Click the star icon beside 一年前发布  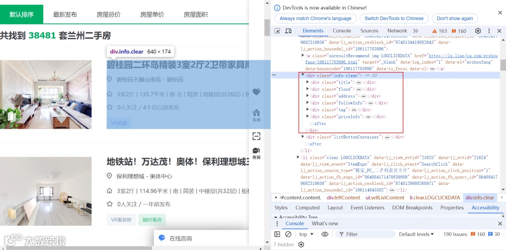click(109, 204)
